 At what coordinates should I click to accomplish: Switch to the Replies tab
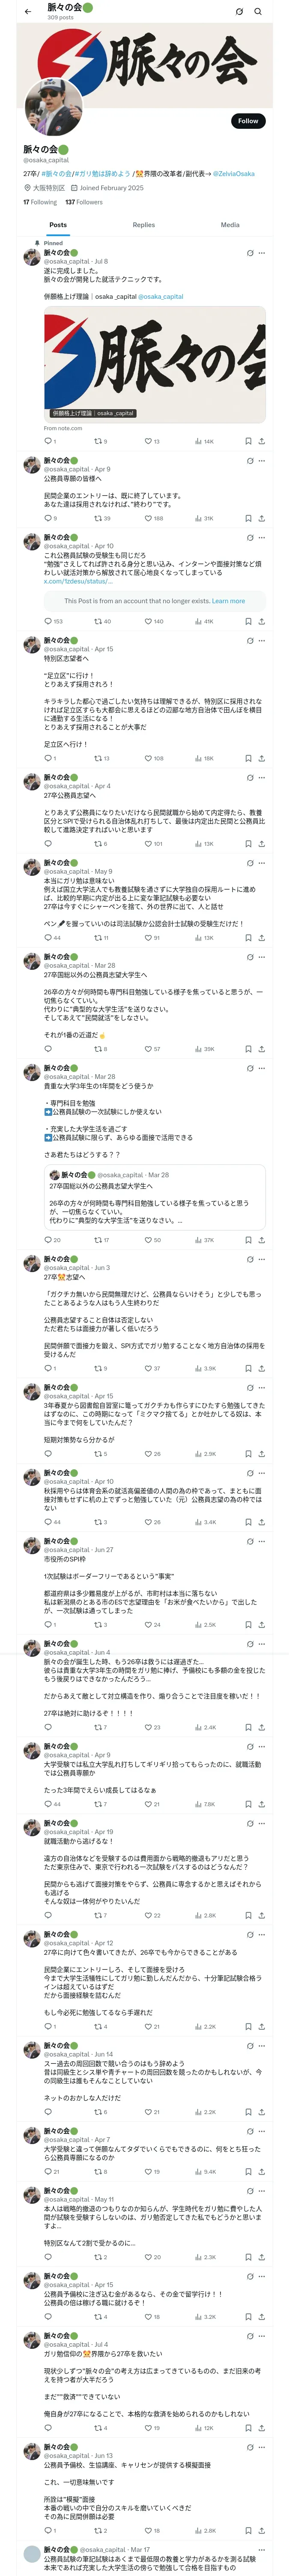(143, 225)
